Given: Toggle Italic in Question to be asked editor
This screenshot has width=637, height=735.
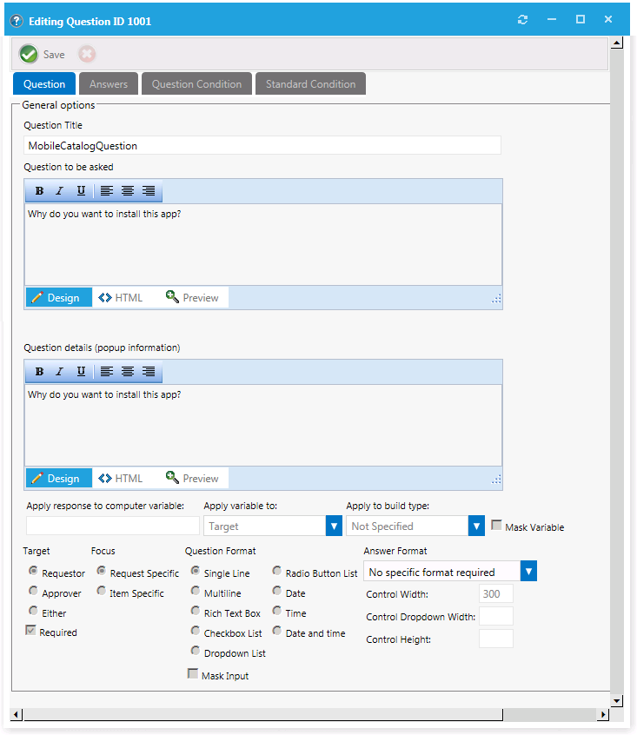Looking at the screenshot, I should (x=60, y=191).
